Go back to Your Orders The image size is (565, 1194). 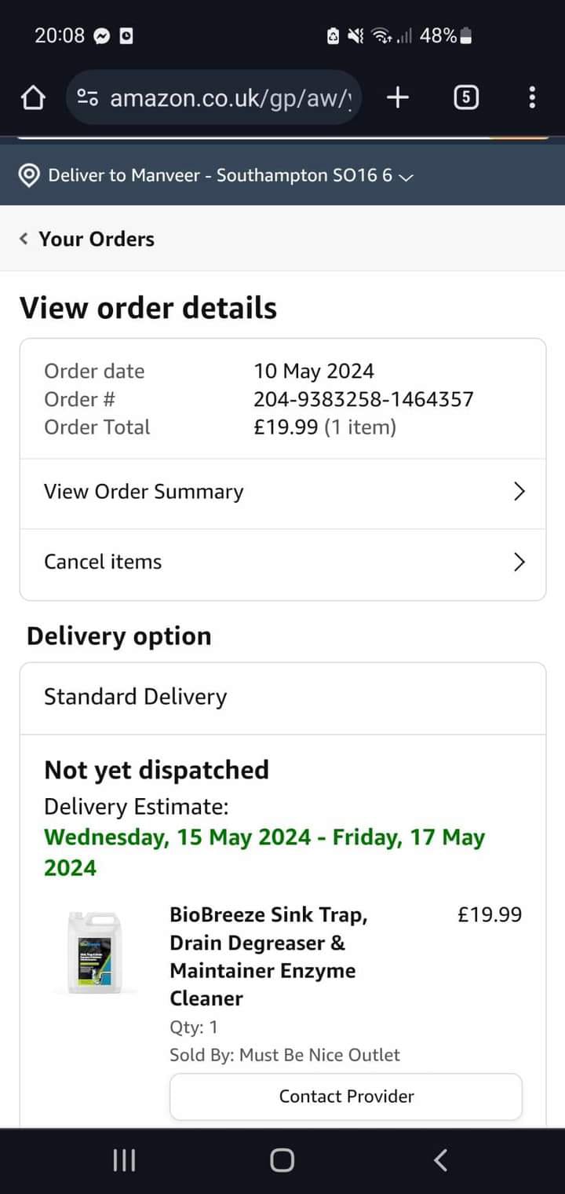(87, 239)
